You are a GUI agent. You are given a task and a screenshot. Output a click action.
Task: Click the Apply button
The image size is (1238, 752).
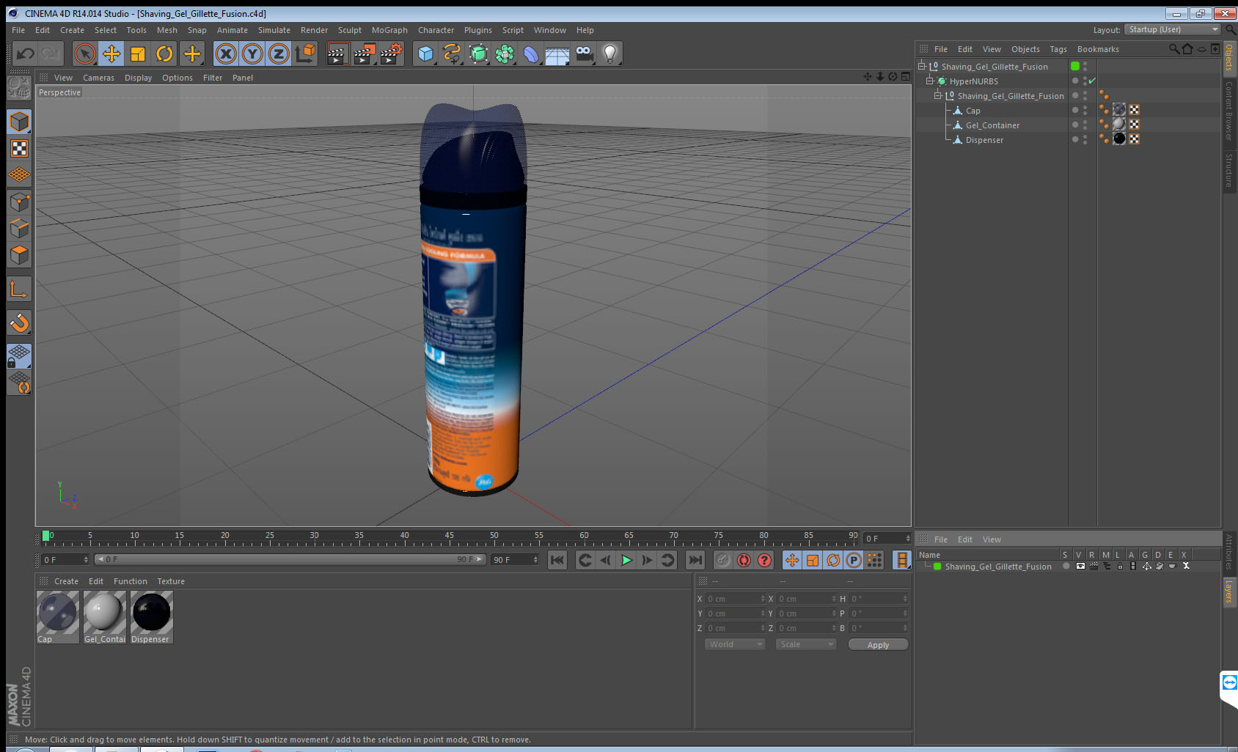878,644
